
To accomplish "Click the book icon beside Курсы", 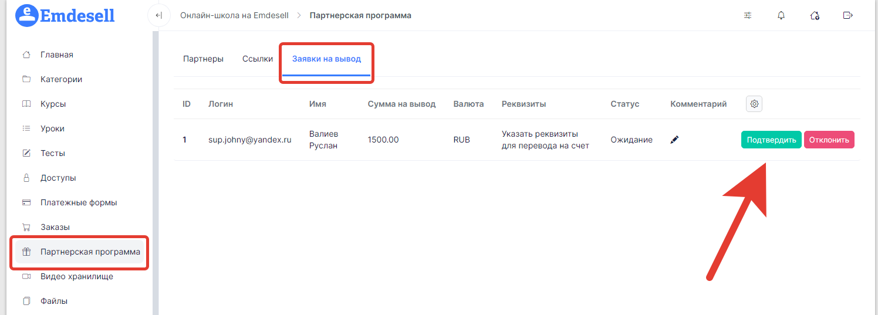I will pos(26,104).
